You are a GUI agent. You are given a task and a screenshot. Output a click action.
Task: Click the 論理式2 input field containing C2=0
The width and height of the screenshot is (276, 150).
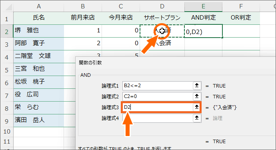coord(158,96)
